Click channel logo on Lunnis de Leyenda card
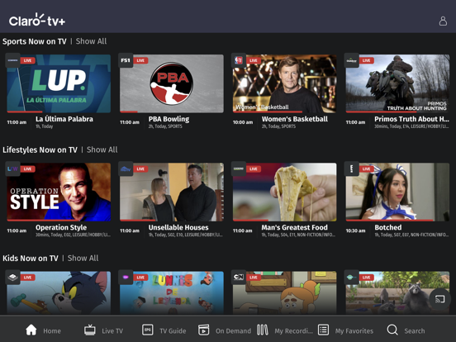Image resolution: width=456 pixels, height=342 pixels. point(126,277)
